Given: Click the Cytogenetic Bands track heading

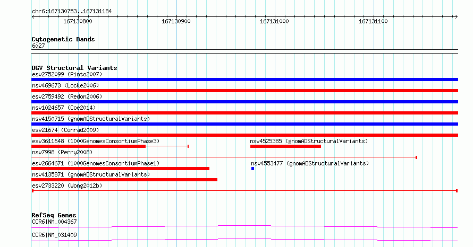Looking at the screenshot, I should pyautogui.click(x=63, y=39).
